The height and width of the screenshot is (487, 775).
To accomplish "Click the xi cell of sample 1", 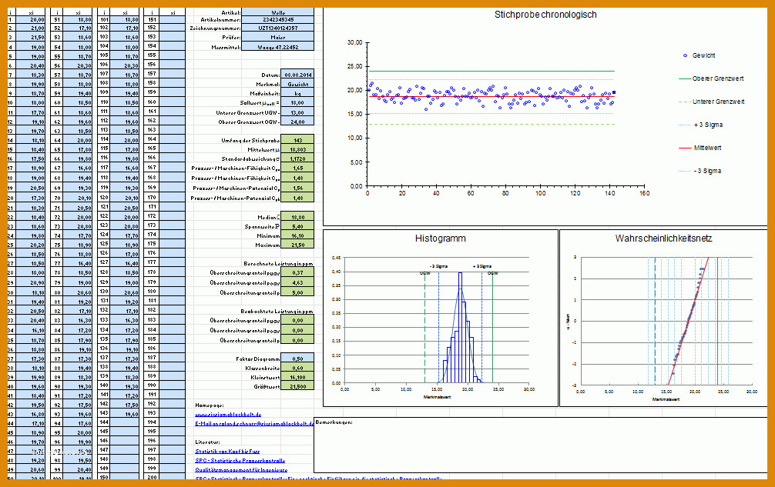I will (x=29, y=20).
